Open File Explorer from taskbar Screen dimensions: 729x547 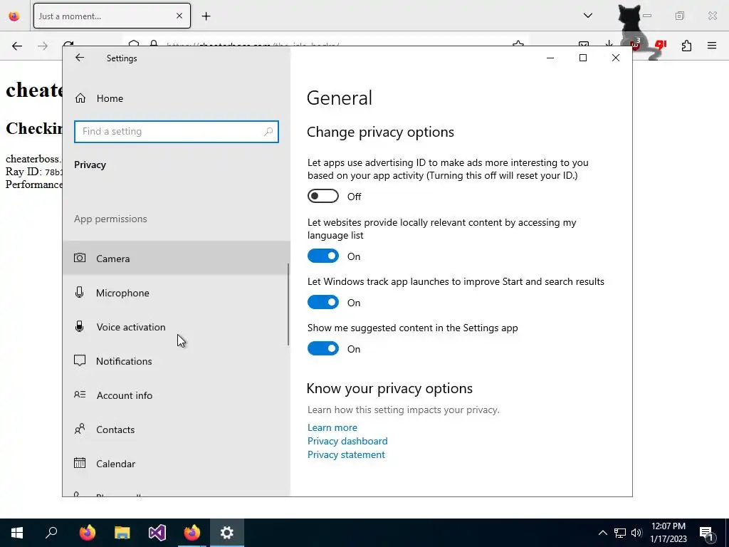(x=122, y=533)
